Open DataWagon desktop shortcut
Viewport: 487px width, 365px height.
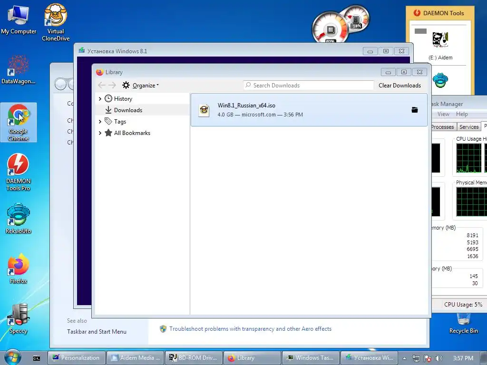19,69
